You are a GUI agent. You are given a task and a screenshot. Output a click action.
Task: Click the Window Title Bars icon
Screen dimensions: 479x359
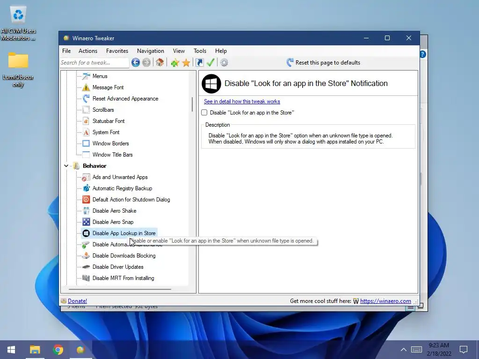(x=86, y=154)
